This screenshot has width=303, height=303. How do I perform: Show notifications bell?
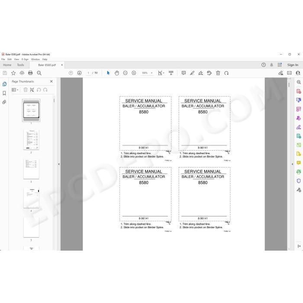click(271, 65)
